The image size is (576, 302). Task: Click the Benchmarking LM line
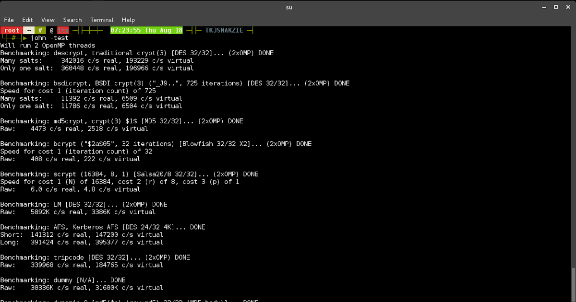[x=84, y=204]
